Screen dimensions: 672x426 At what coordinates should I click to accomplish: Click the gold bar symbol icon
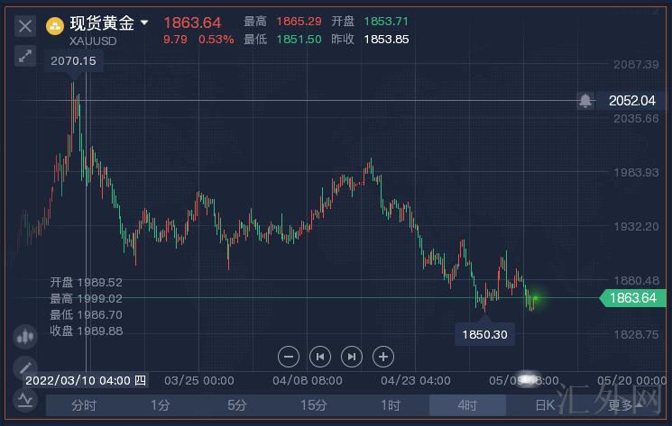tap(55, 24)
